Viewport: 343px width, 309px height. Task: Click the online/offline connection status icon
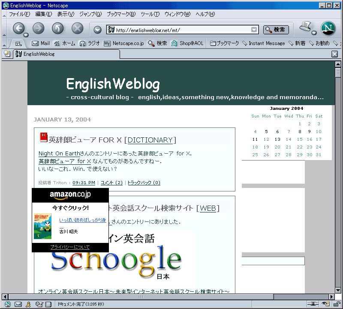[x=313, y=304]
